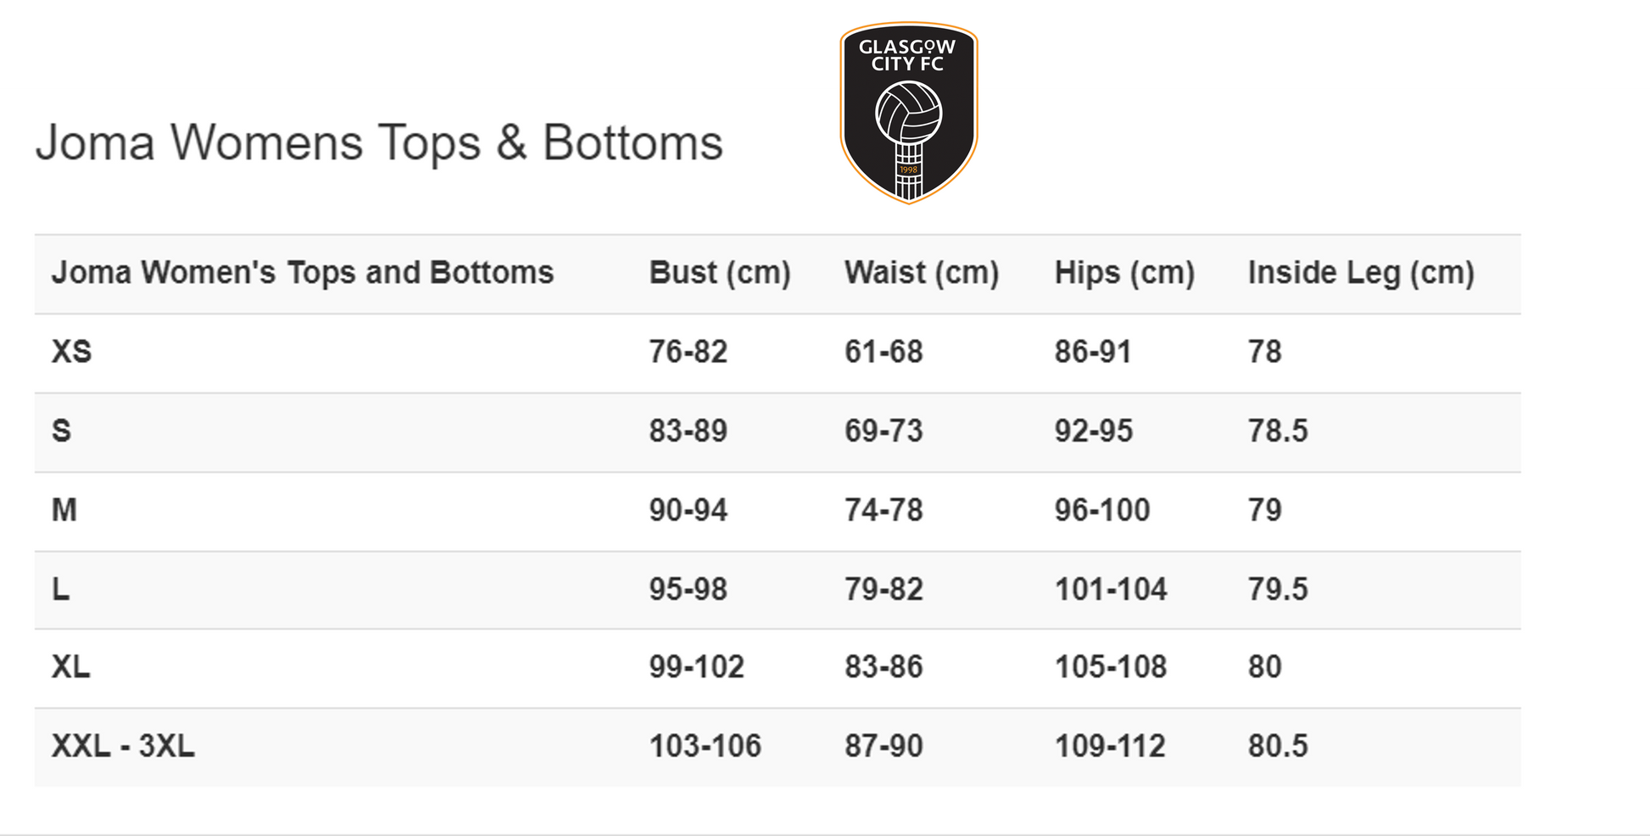
Task: Select the XS size row label
Action: click(72, 352)
